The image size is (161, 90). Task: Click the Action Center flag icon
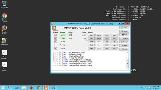click(144, 88)
